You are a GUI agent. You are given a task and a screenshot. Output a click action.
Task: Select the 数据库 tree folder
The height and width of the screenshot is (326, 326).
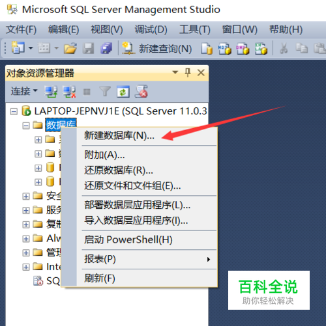pos(61,125)
